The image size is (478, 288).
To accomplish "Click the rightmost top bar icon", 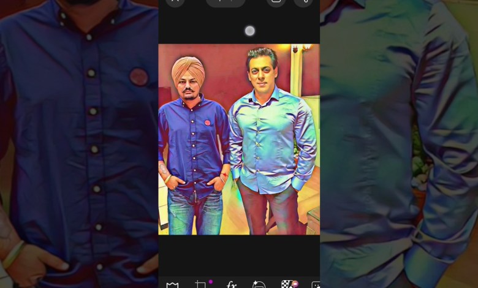I will [303, 2].
